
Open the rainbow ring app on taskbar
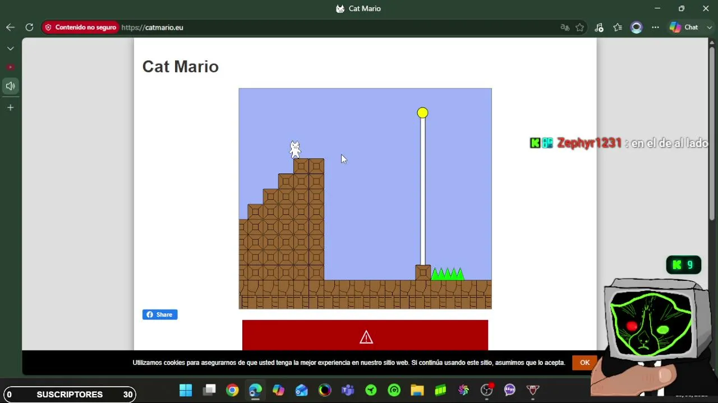(x=325, y=390)
